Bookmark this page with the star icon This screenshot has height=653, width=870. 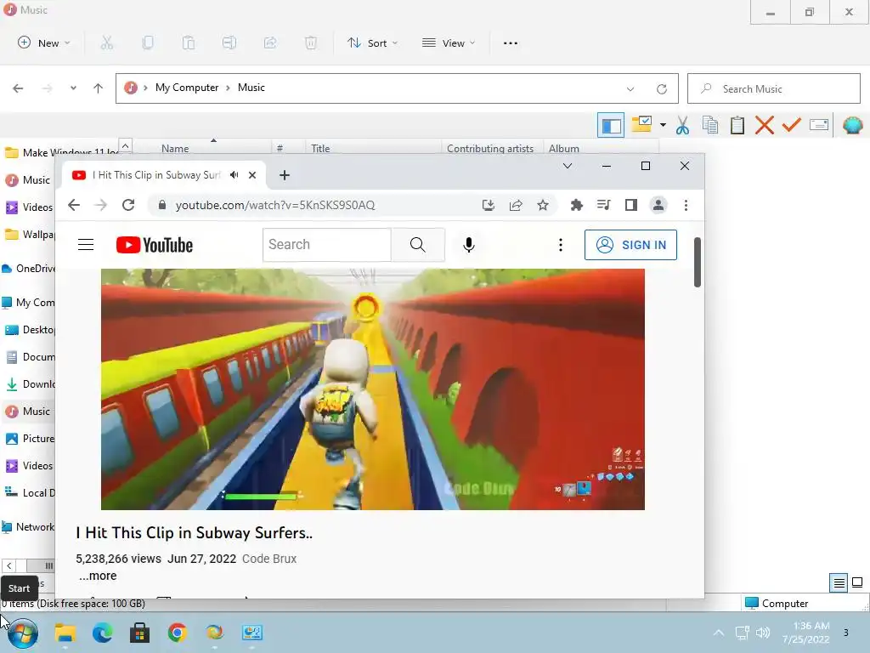[x=543, y=206]
